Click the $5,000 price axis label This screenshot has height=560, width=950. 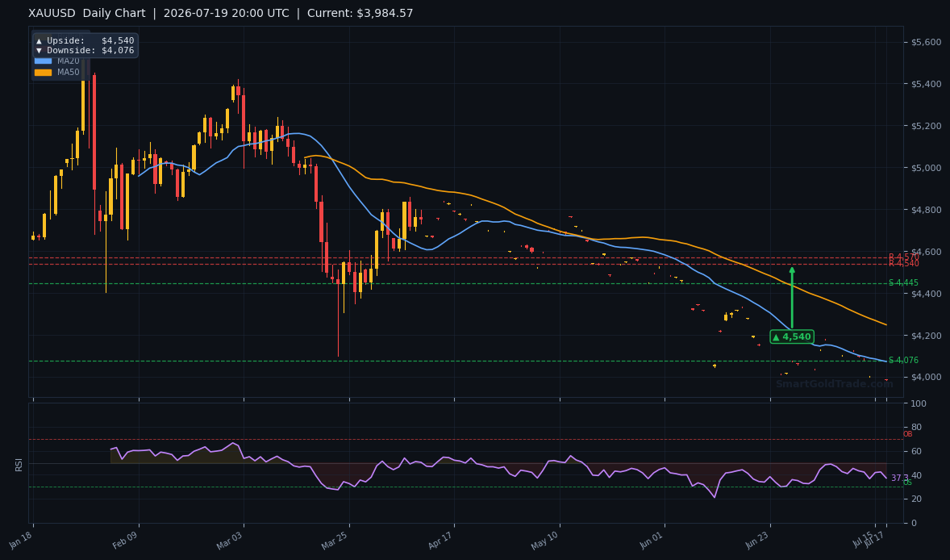[927, 168]
